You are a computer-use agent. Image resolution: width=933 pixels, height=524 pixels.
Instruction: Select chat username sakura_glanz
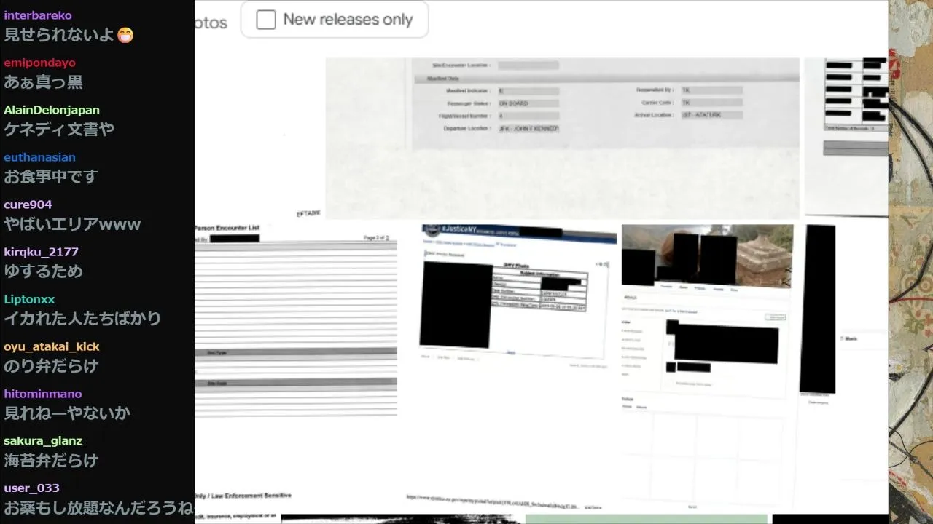[x=43, y=441]
